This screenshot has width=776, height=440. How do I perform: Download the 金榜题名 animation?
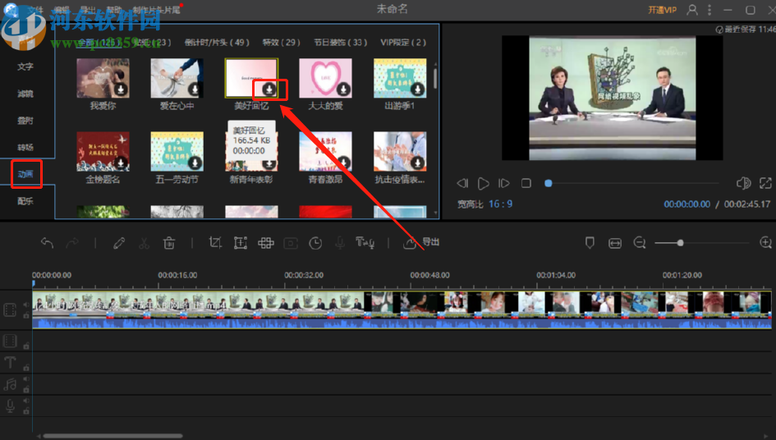tap(120, 163)
